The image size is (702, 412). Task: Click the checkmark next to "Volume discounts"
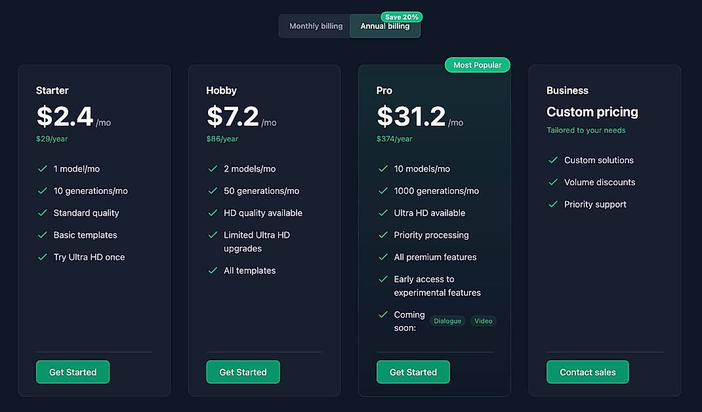(552, 182)
